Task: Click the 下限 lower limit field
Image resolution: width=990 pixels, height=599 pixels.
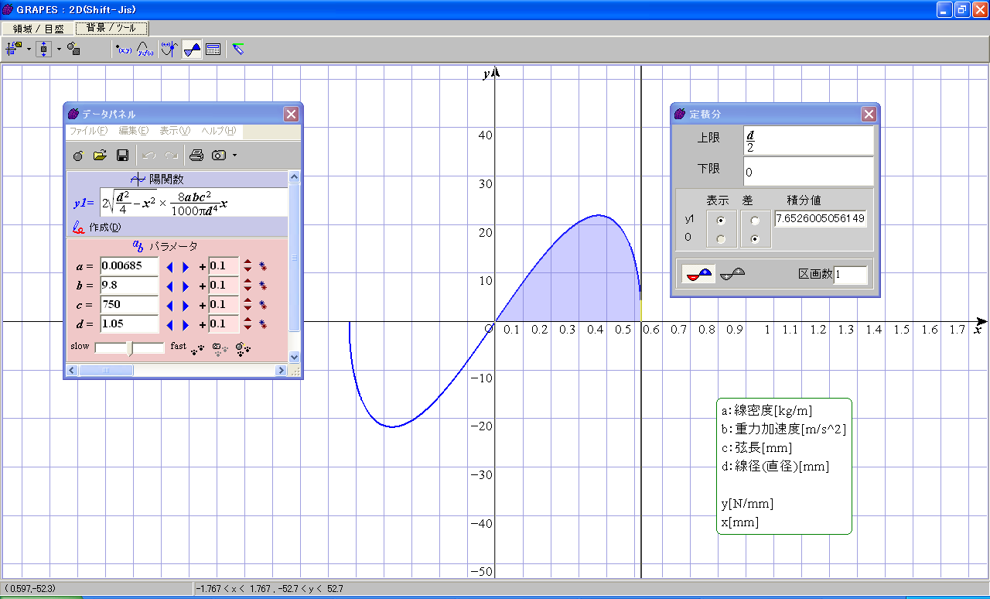Action: (808, 171)
